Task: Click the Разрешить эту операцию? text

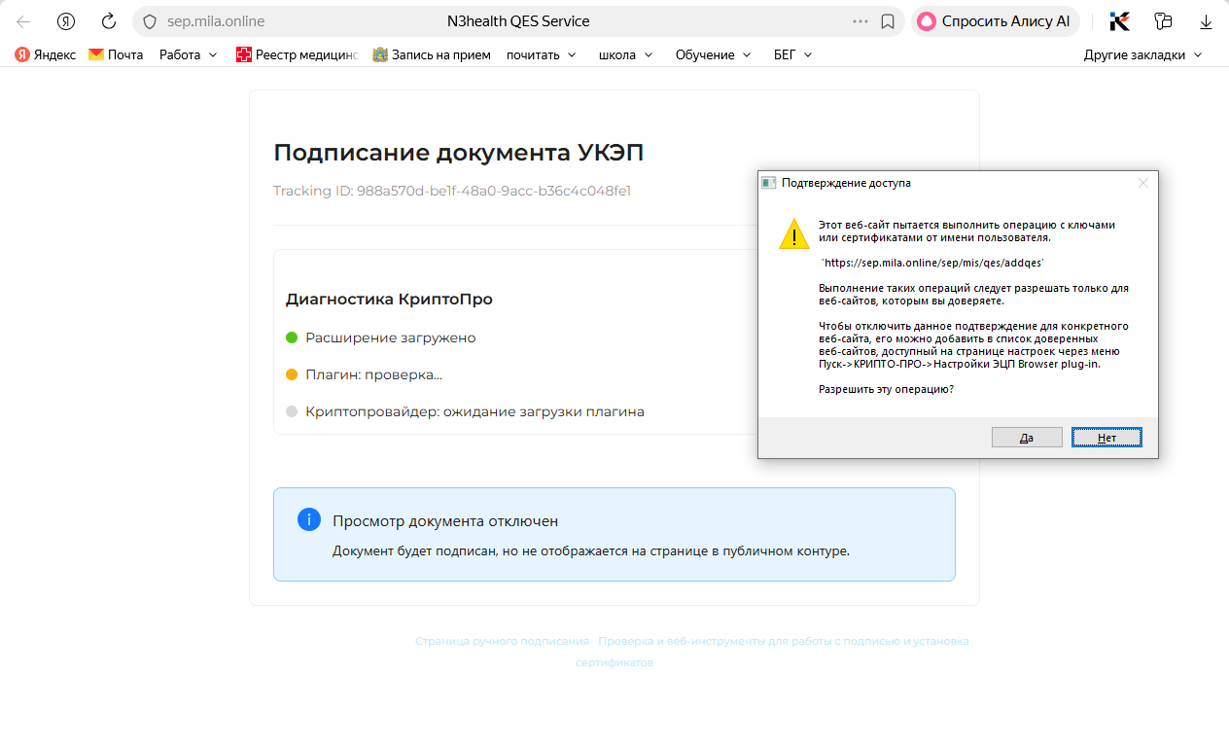Action: click(886, 389)
